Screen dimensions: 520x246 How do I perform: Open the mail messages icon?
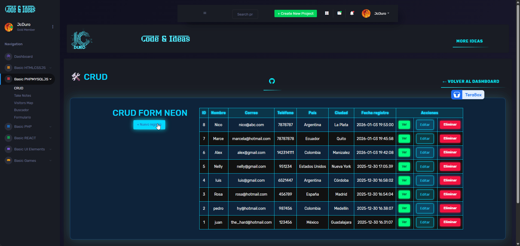coord(339,13)
